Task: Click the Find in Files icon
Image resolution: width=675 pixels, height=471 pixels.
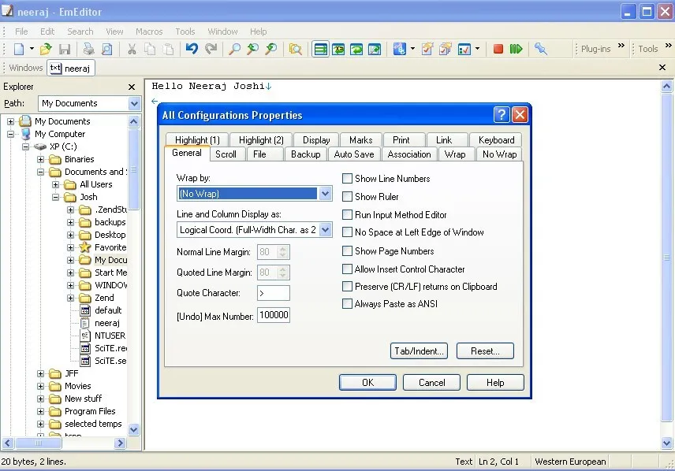Action: pyautogui.click(x=295, y=49)
